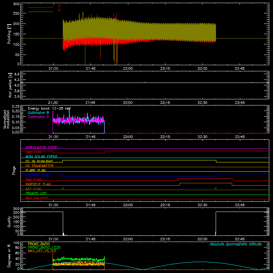Click the 'Degrees or %' axis title
273x273 pixels.
(x=9, y=256)
